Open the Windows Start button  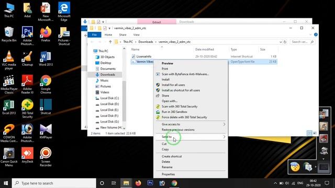pyautogui.click(x=6, y=183)
